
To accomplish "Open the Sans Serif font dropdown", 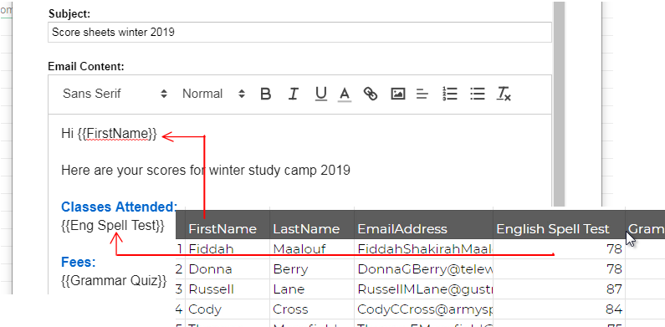I will click(x=115, y=94).
